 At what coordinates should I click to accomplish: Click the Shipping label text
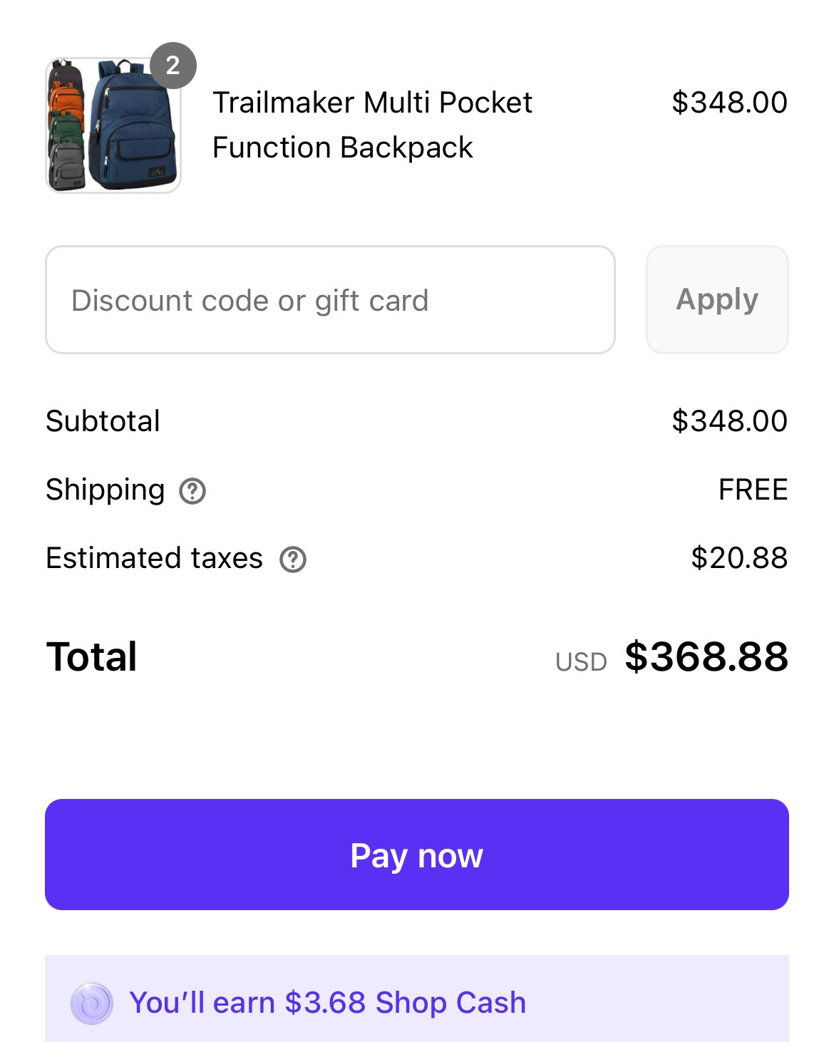pyautogui.click(x=105, y=491)
